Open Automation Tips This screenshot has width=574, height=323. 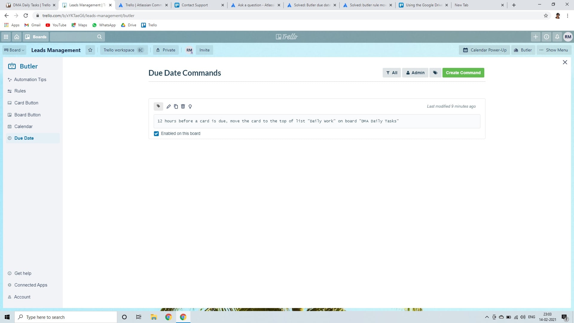30,80
